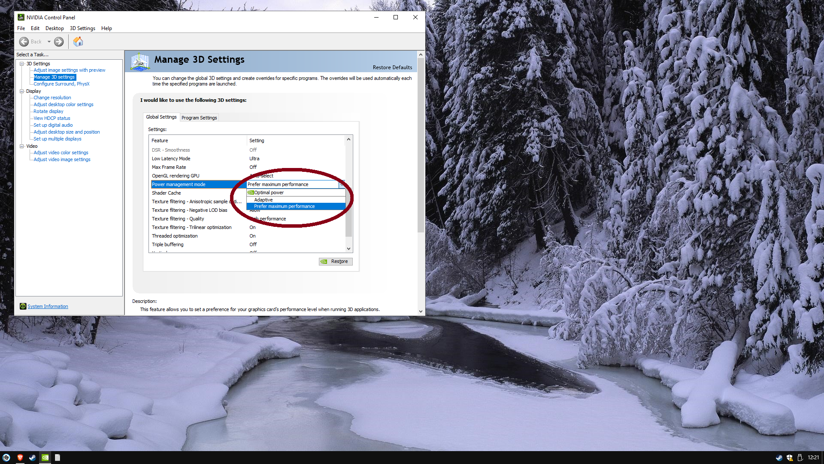824x464 pixels.
Task: Click the Restore button
Action: click(x=336, y=261)
